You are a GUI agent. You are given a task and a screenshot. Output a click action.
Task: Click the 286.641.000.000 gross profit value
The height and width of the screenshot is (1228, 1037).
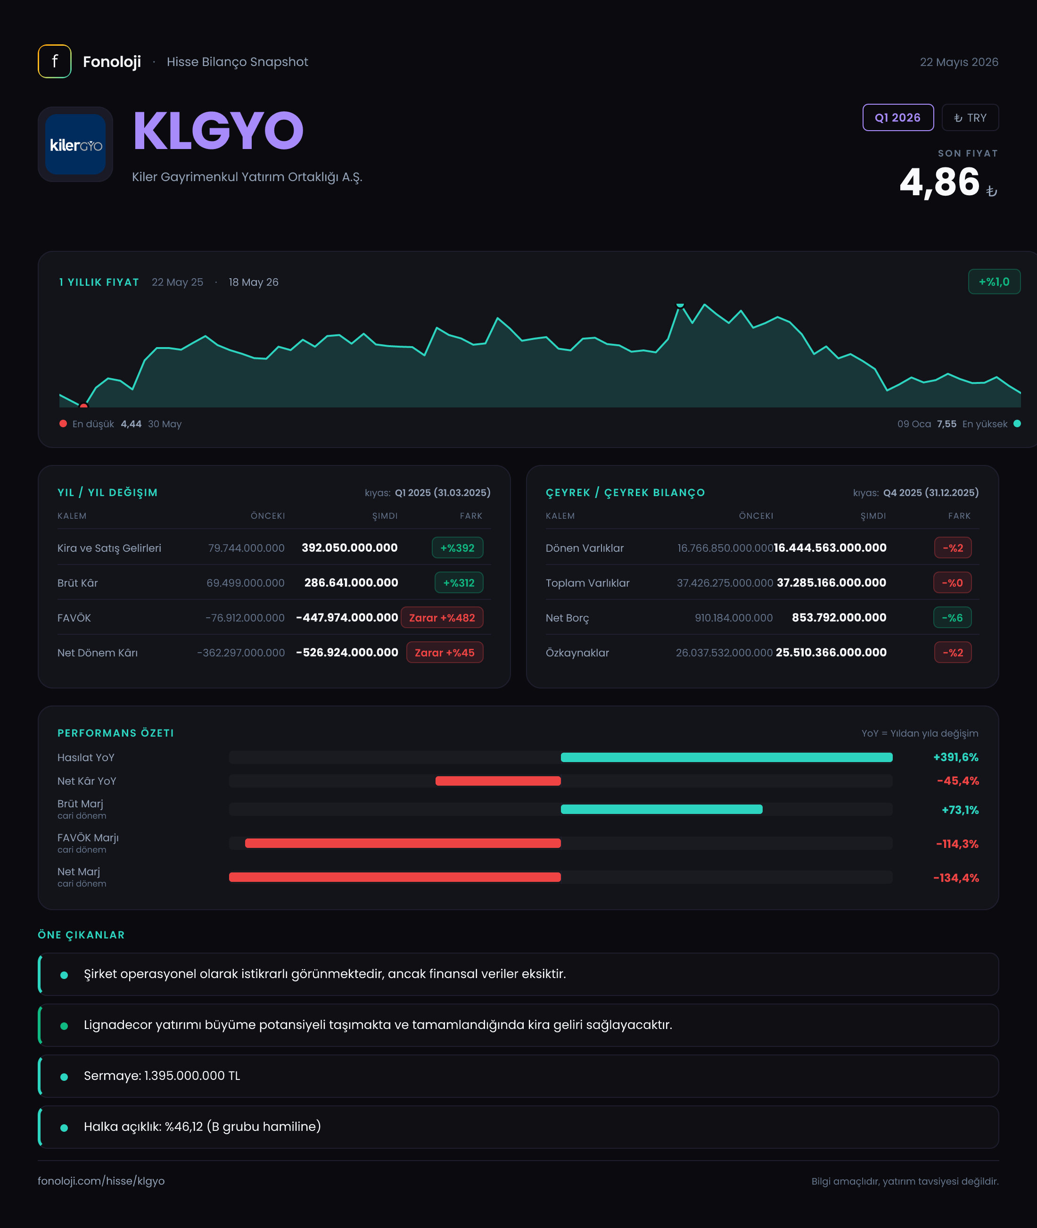point(351,583)
